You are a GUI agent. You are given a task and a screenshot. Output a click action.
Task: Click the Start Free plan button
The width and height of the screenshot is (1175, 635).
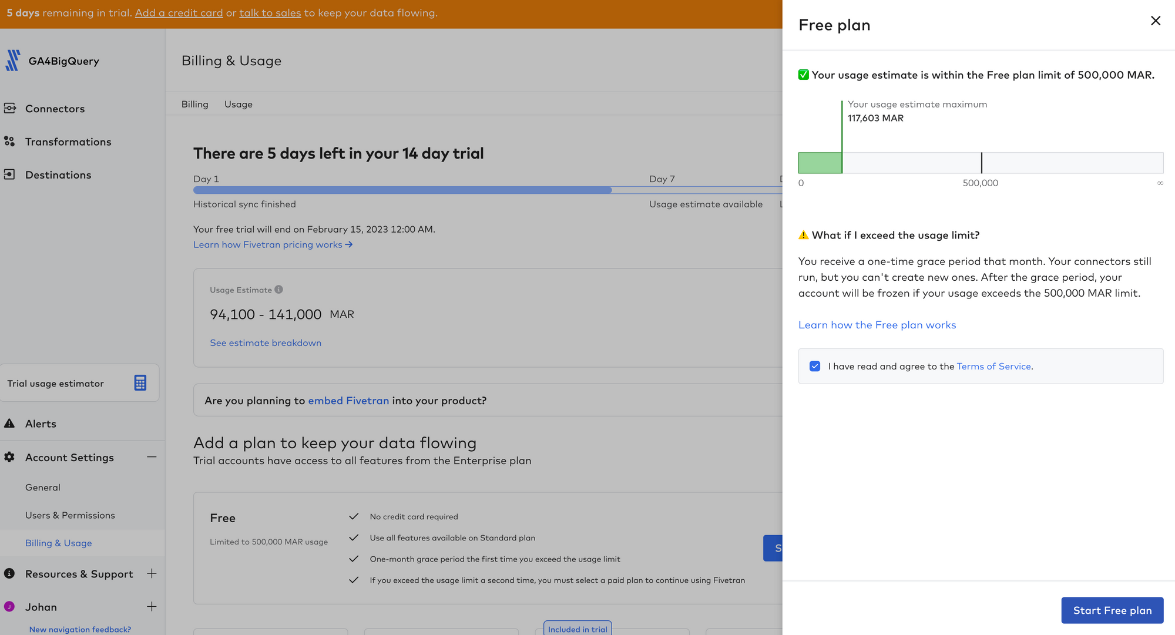coord(1112,610)
